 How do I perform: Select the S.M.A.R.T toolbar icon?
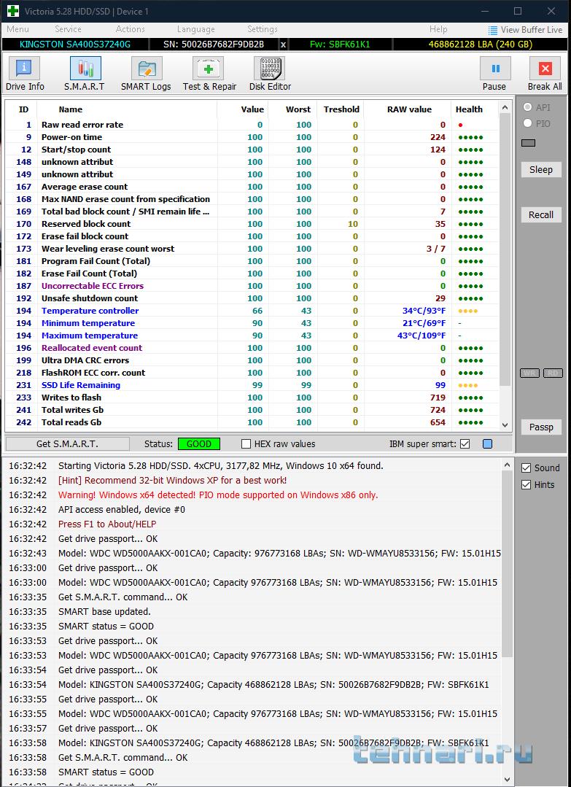click(85, 74)
